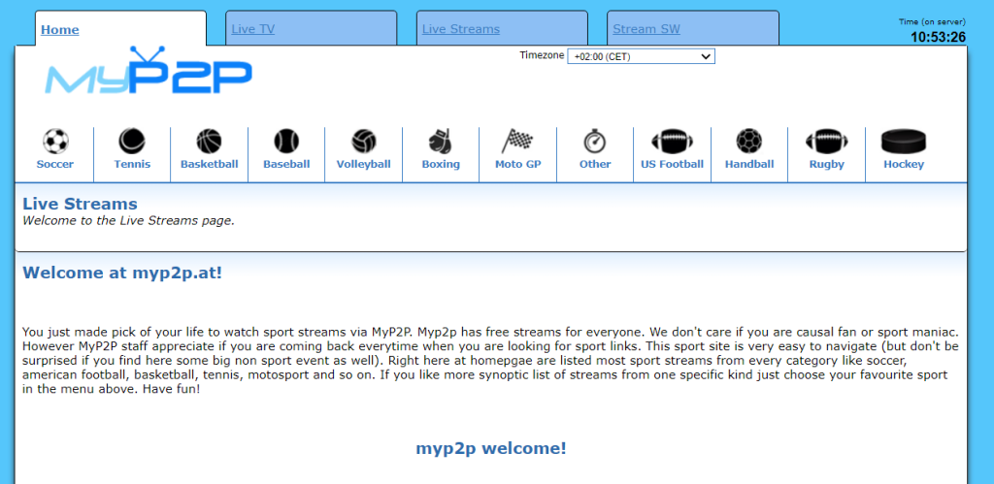Viewport: 994px width, 484px height.
Task: Open the US Football text link
Action: [672, 164]
